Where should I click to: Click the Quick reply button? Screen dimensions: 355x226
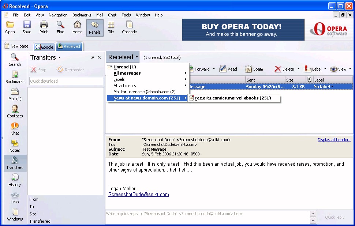335,217
